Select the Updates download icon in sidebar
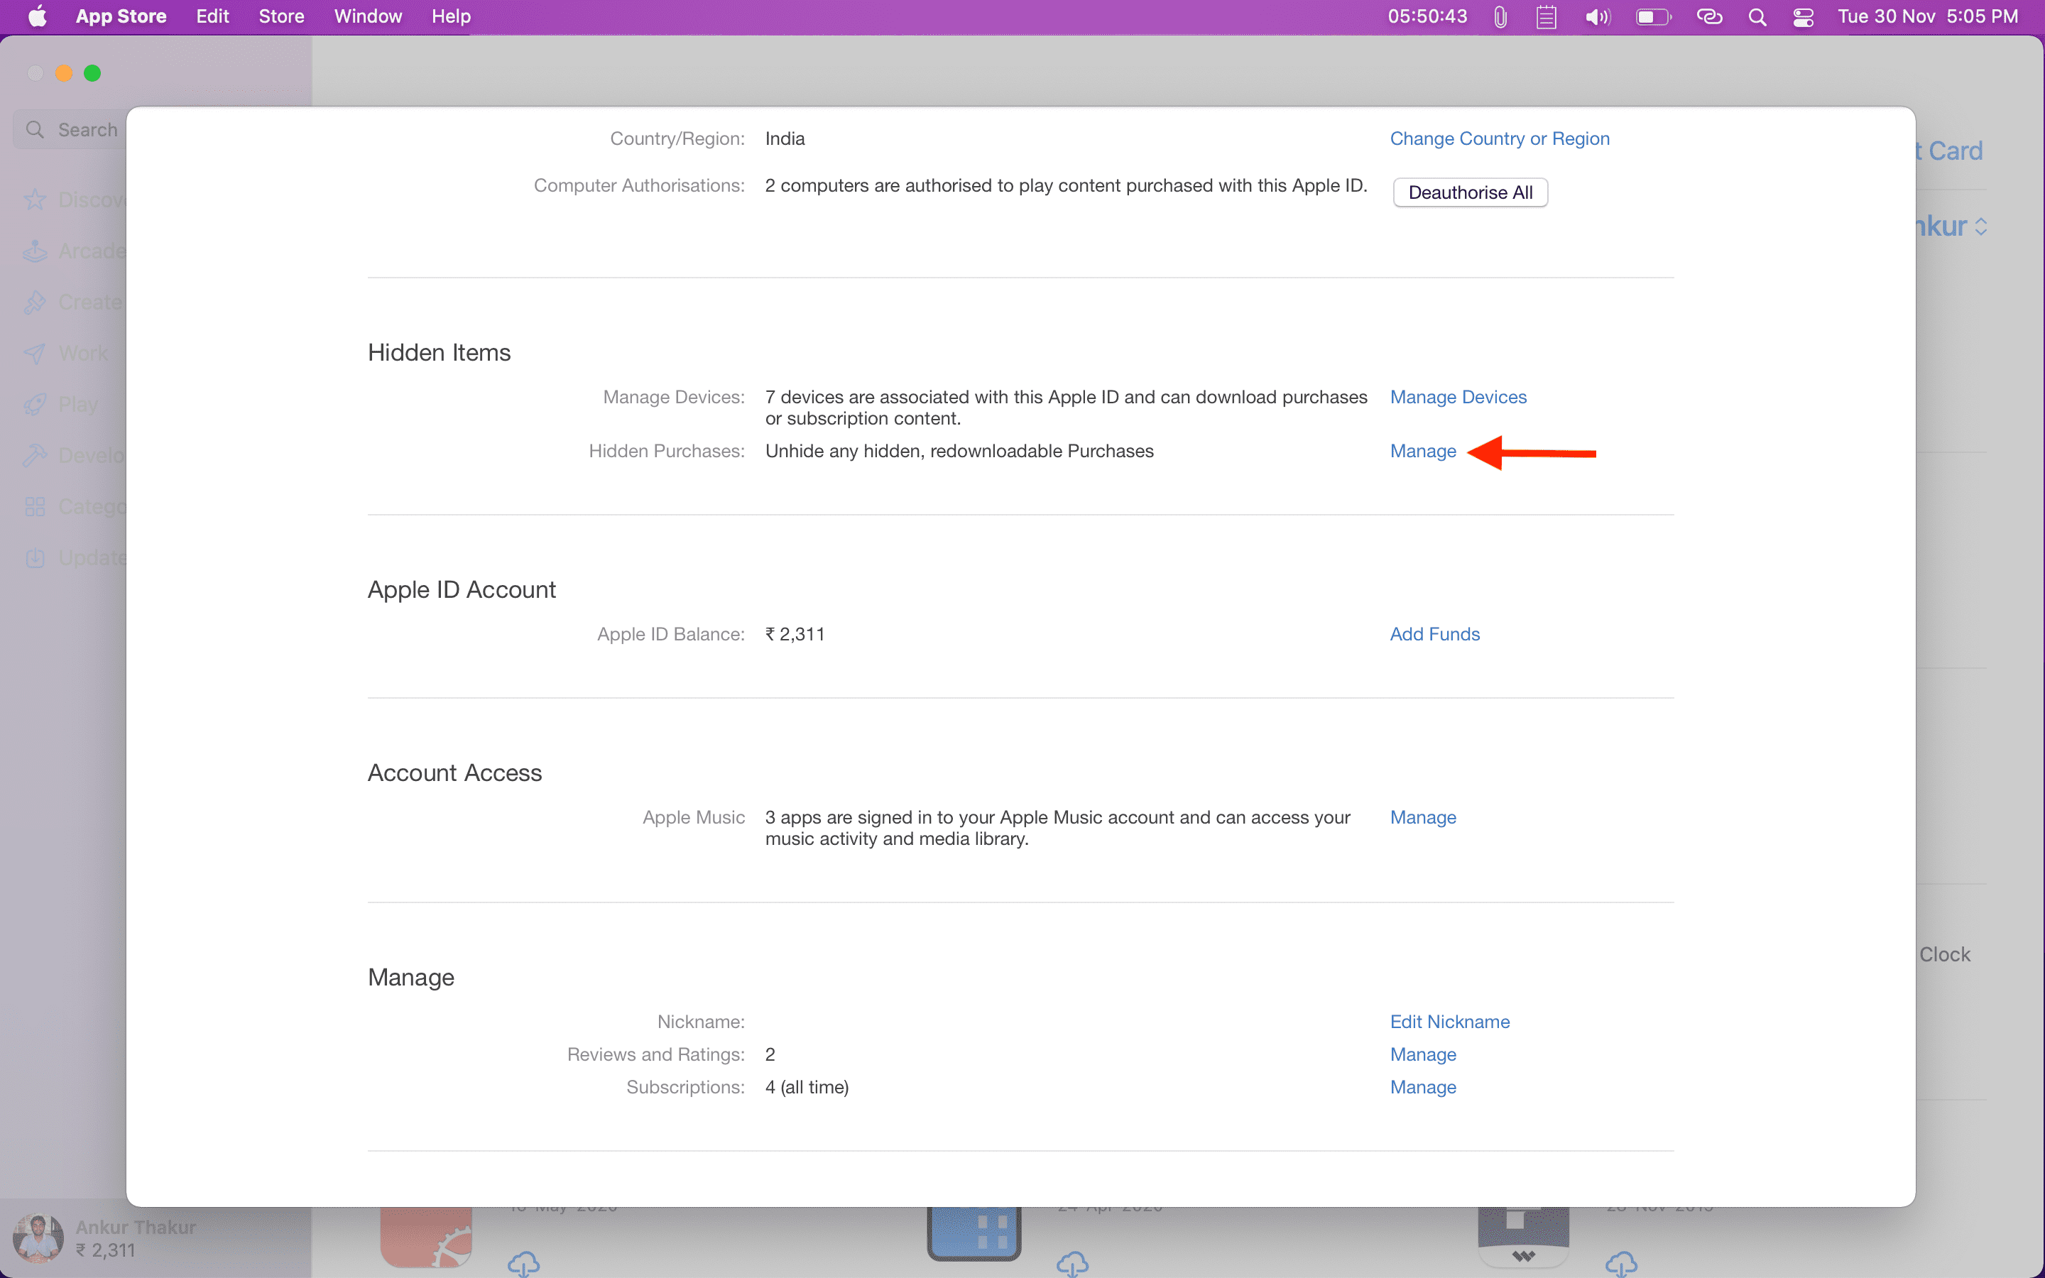2045x1278 pixels. pos(35,558)
